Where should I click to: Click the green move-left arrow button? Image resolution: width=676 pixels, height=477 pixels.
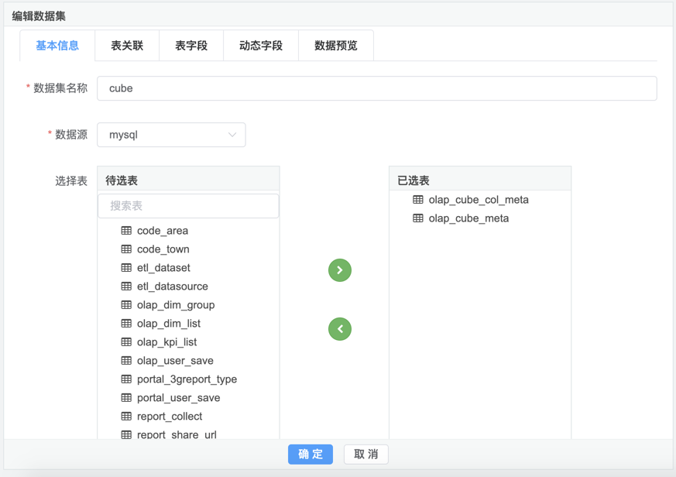pos(340,329)
